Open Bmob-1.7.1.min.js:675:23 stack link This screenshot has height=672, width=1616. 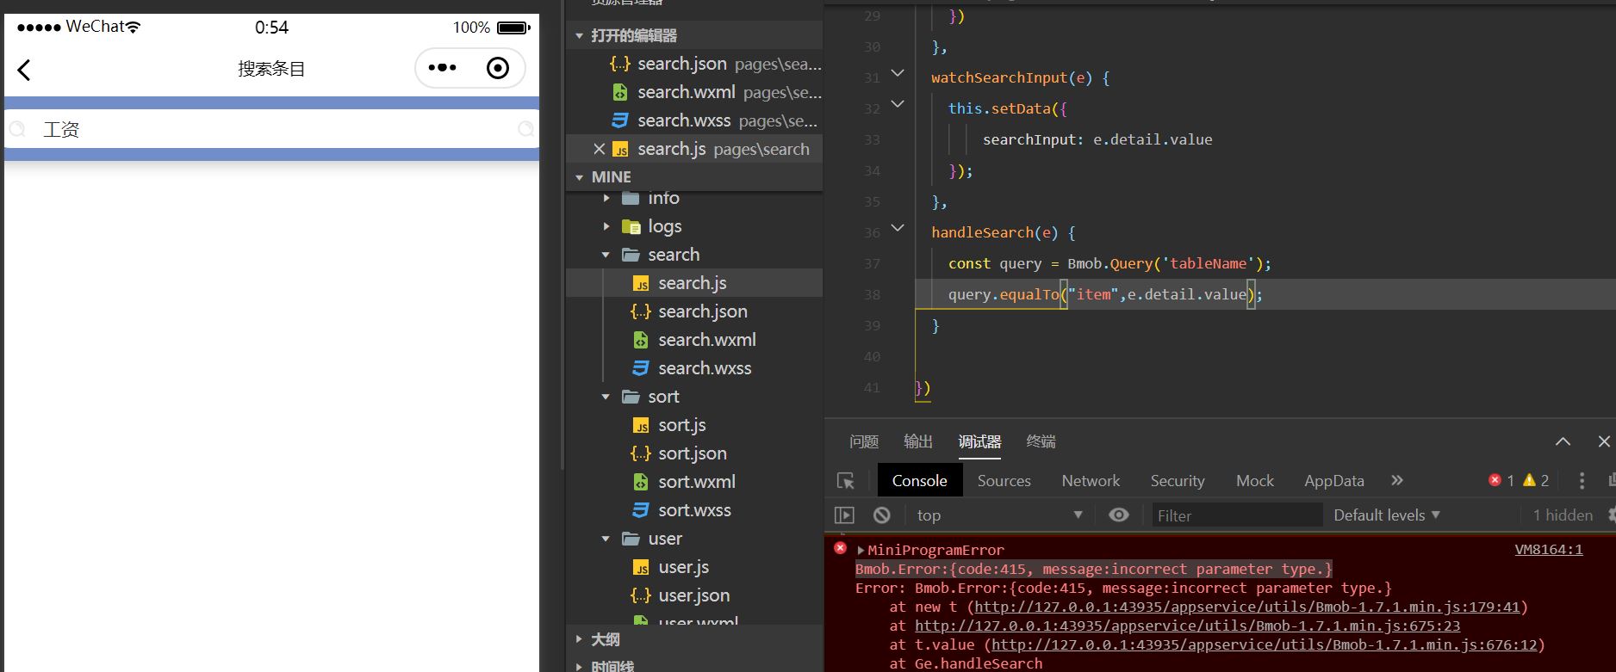click(x=1187, y=626)
